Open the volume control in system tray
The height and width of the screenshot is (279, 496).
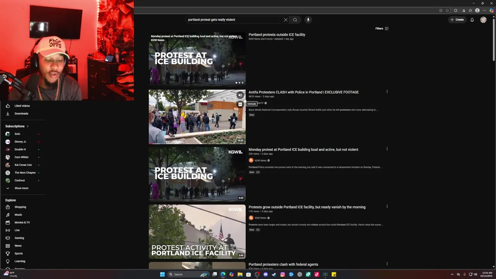pos(475,274)
